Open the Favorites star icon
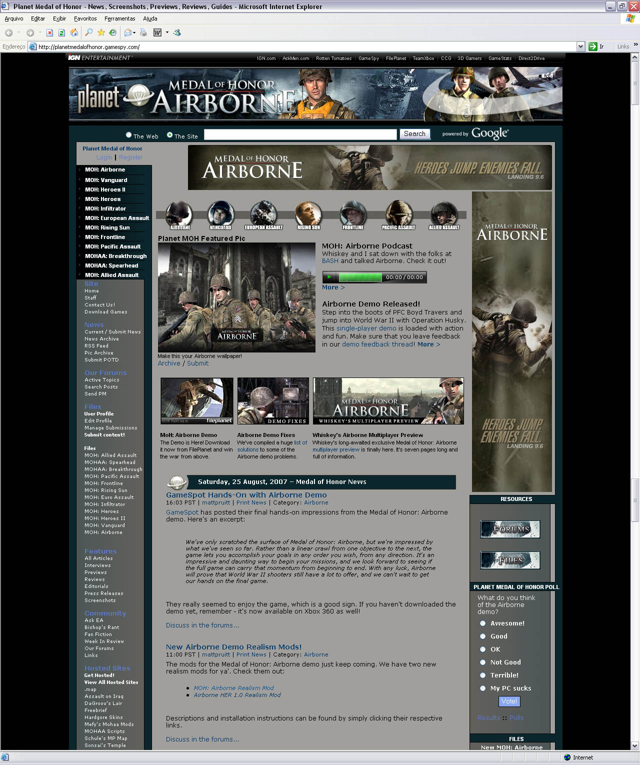Viewport: 640px width, 765px height. (x=101, y=33)
